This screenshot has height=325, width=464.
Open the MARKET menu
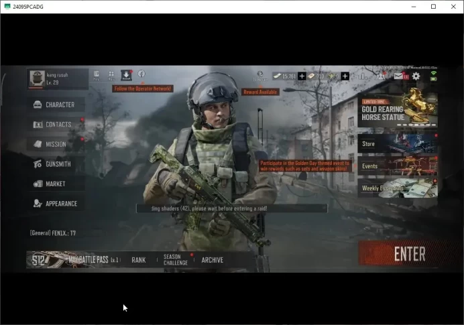tap(56, 184)
